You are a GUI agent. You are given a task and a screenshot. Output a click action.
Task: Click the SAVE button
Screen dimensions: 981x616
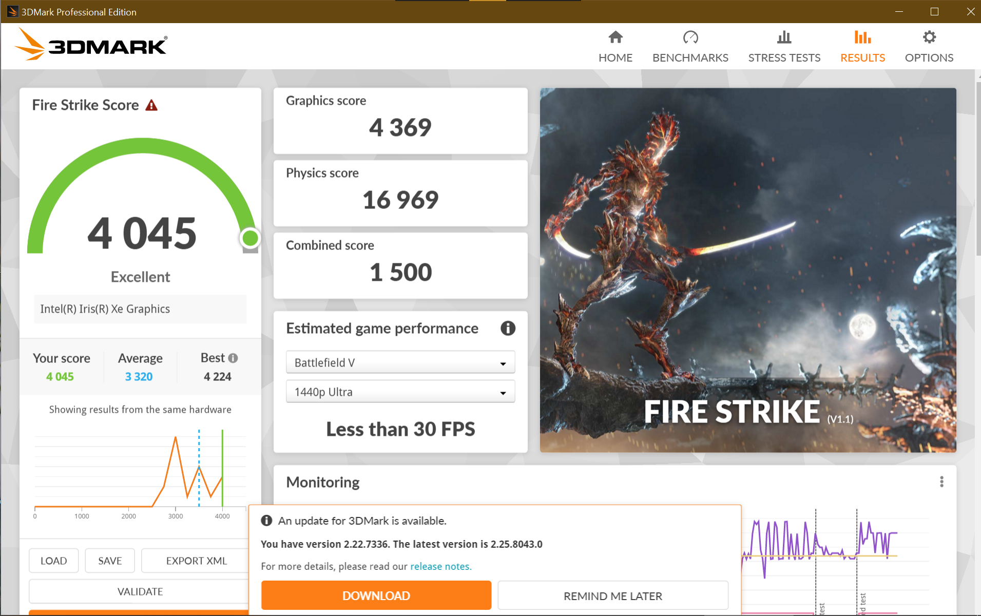(x=110, y=561)
